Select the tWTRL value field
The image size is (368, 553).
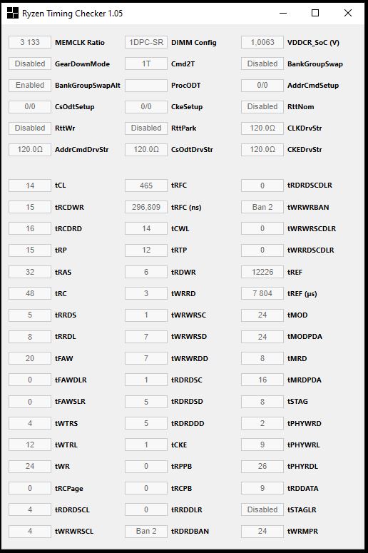(x=30, y=445)
